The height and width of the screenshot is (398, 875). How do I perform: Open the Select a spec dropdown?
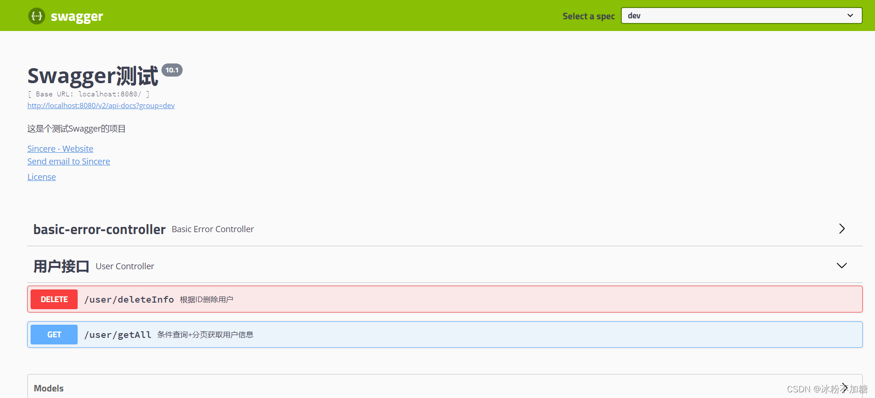(x=741, y=16)
